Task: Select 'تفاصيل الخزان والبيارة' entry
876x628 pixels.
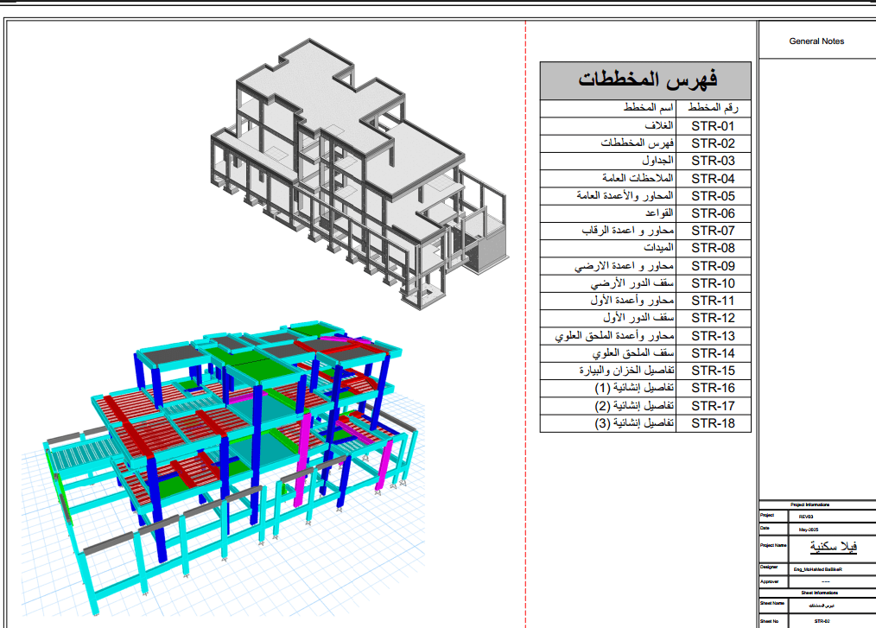Action: [625, 371]
